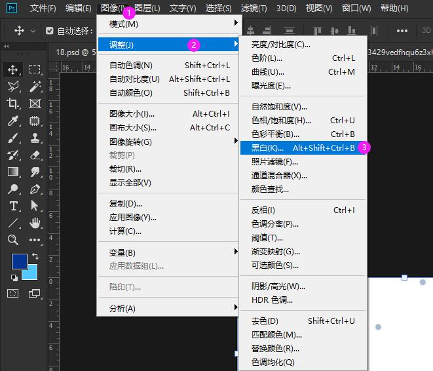This screenshot has width=433, height=371.
Task: Click 图像大小(I) menu entry
Action: 168,113
